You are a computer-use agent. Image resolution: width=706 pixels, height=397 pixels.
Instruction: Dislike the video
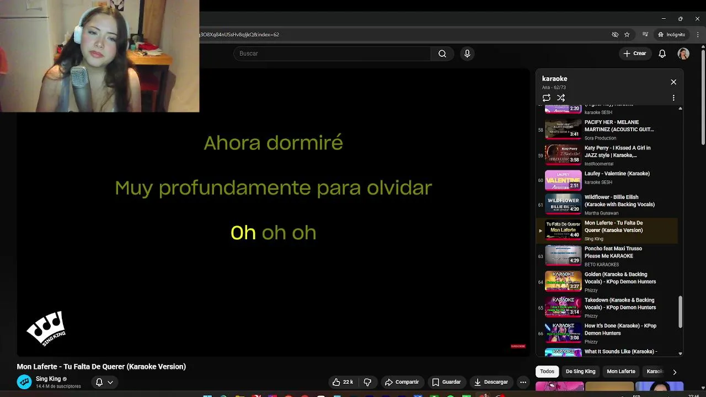coord(367,382)
